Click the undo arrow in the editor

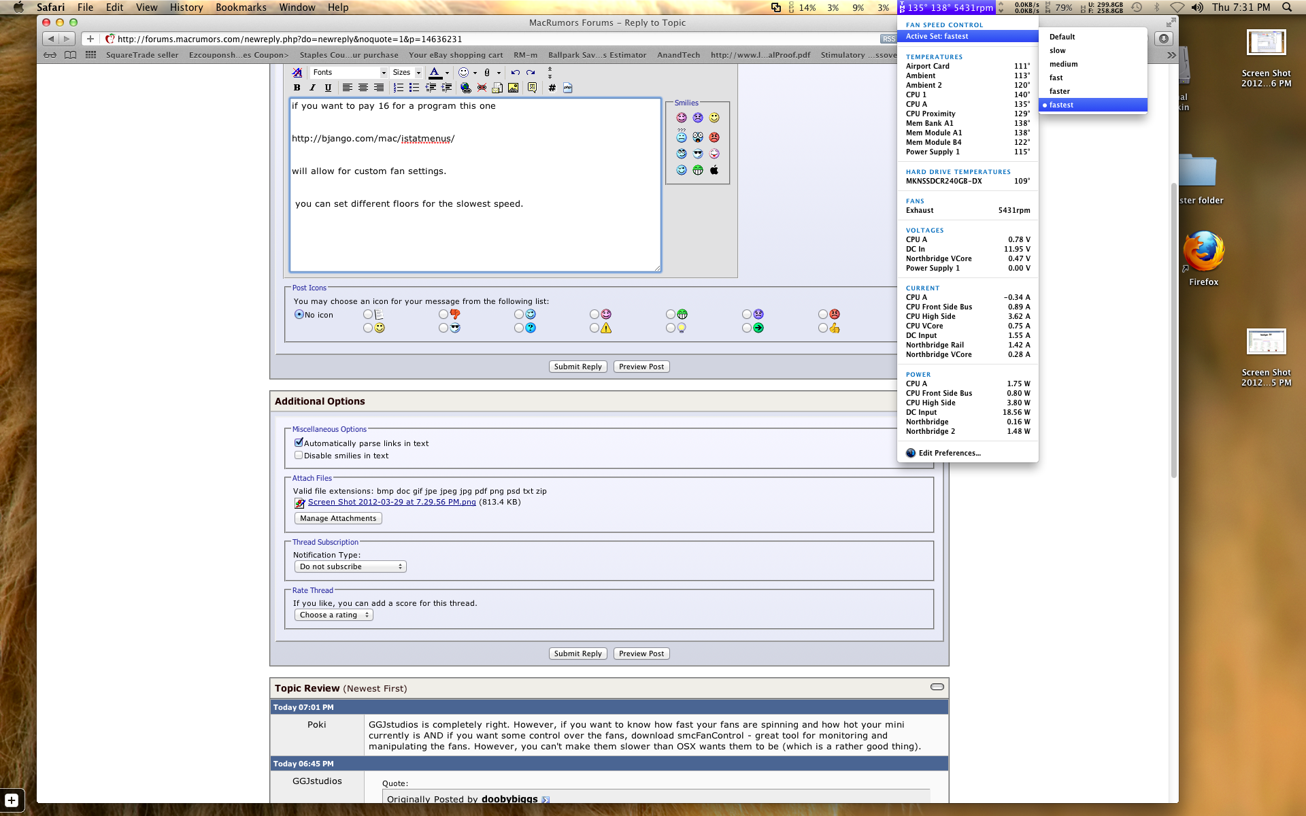tap(515, 72)
